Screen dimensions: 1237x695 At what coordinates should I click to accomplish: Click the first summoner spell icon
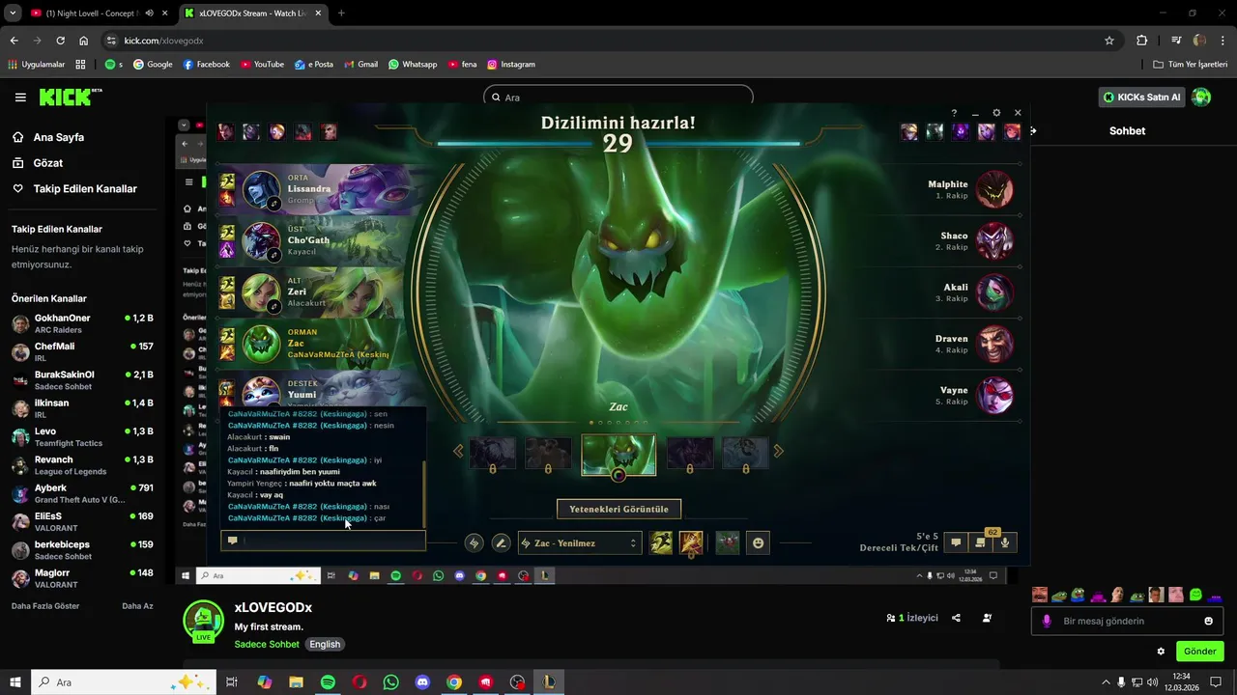661,543
